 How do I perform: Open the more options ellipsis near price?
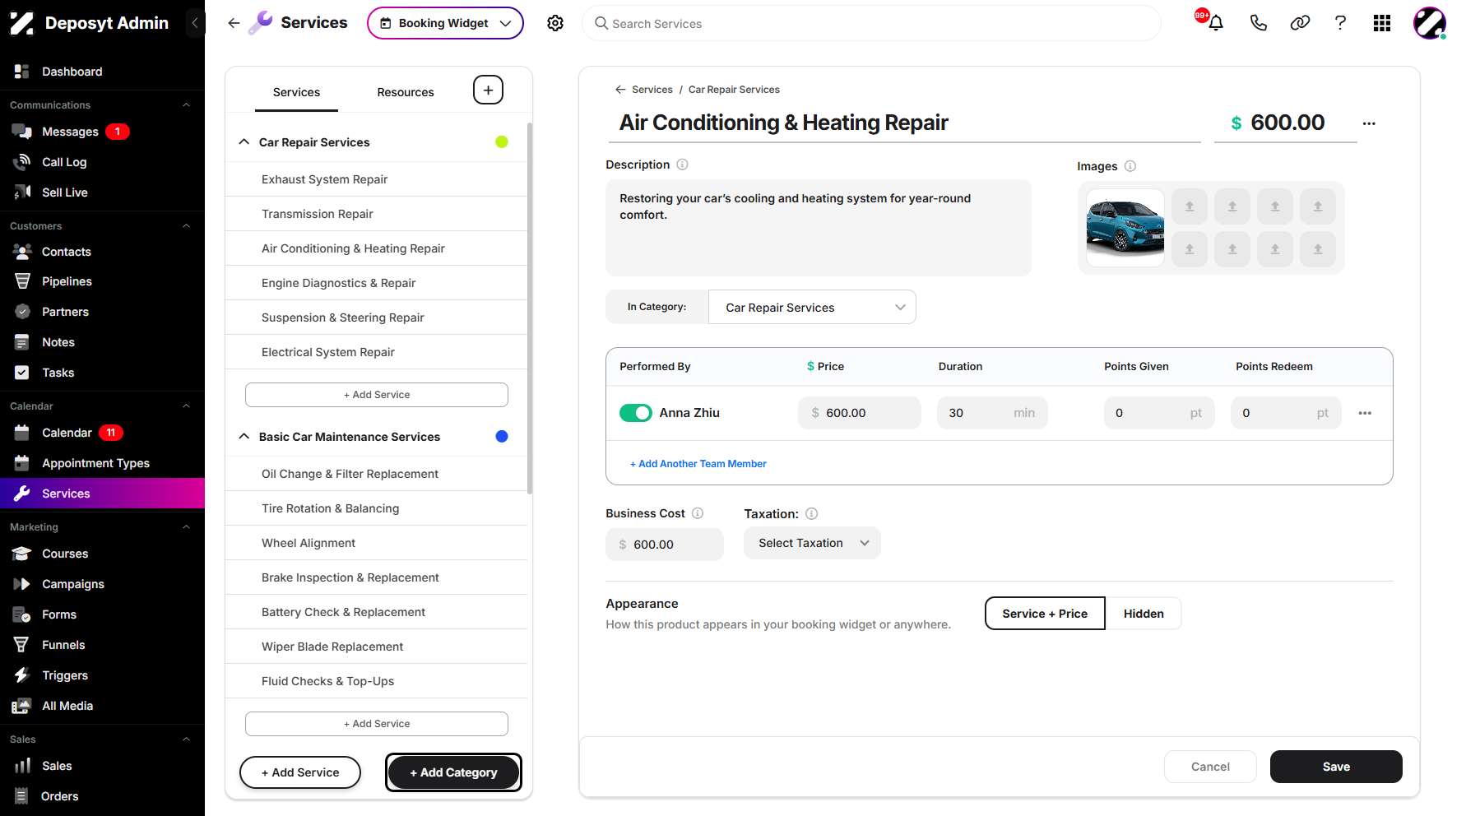(1369, 123)
